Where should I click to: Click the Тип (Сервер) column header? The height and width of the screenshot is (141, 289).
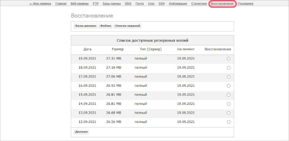pyautogui.click(x=151, y=49)
